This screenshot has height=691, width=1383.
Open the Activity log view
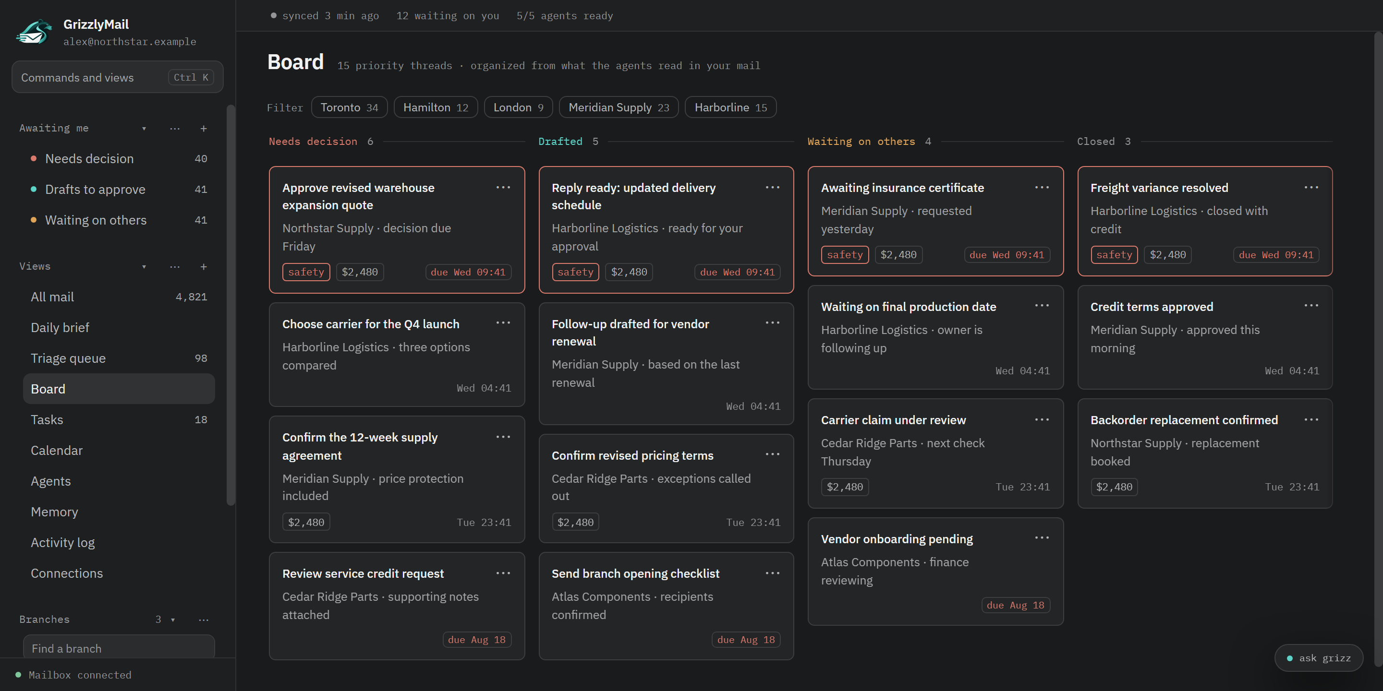coord(119,542)
